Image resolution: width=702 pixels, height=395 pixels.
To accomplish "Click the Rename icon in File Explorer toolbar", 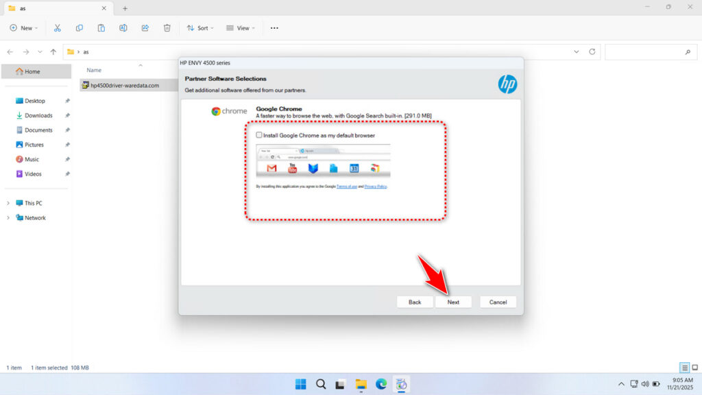I will coord(123,28).
